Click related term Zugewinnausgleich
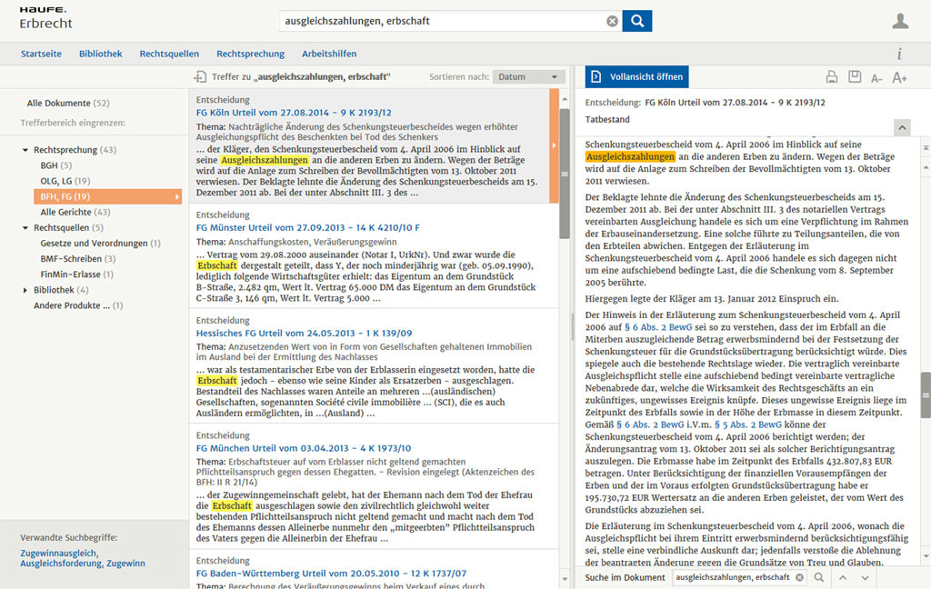 point(59,554)
